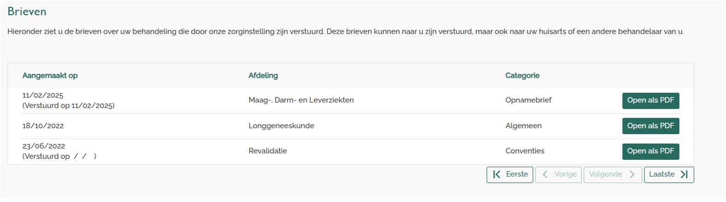The height and width of the screenshot is (202, 726).
Task: Click the Categorie column header
Action: (x=522, y=75)
